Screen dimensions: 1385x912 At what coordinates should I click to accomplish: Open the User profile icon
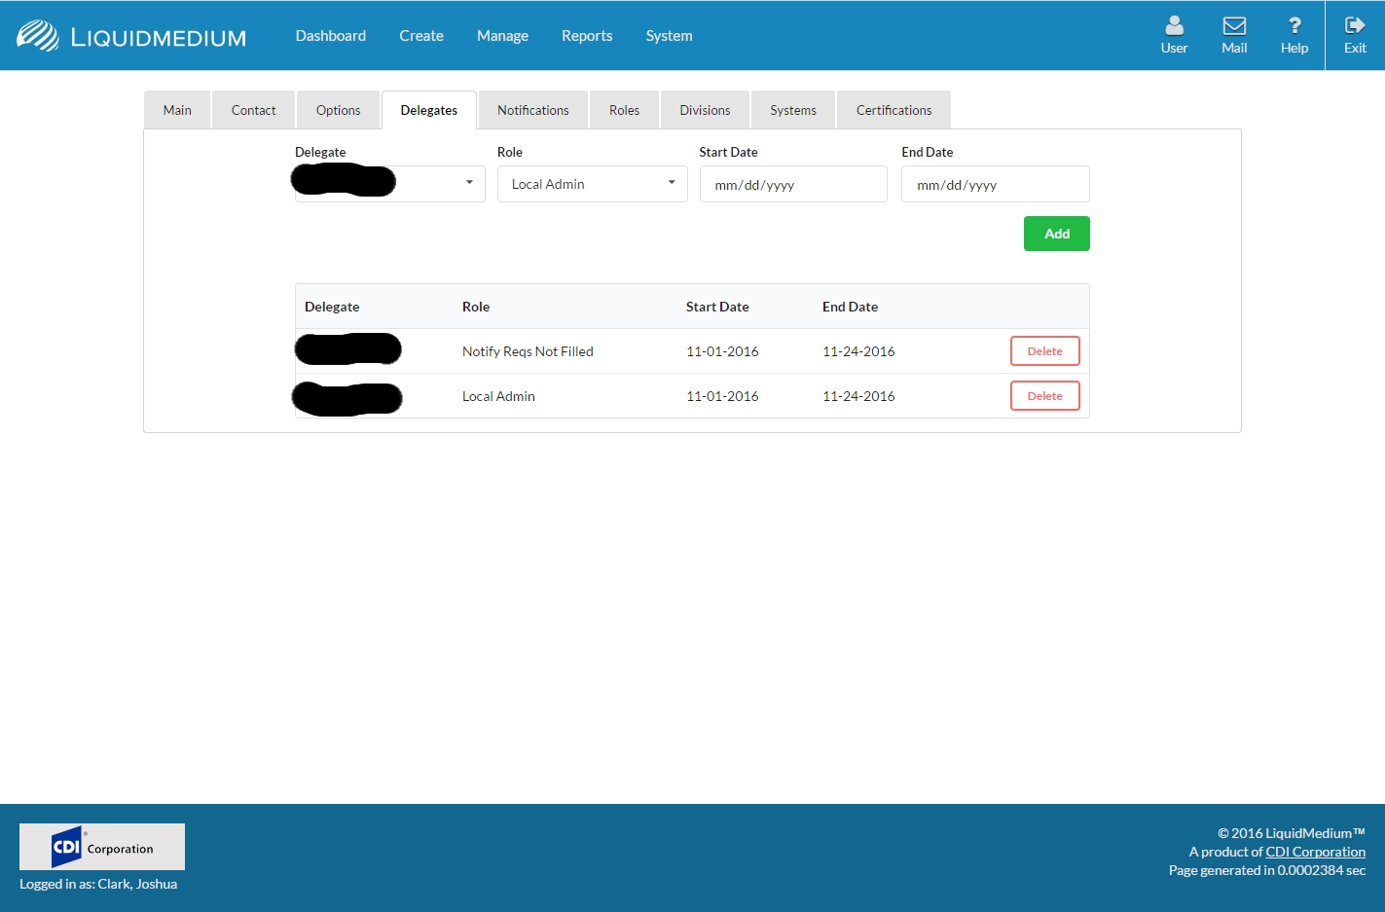(1174, 26)
